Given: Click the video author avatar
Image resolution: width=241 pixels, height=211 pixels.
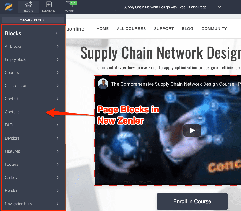Looking at the screenshot, I should click(x=103, y=84).
